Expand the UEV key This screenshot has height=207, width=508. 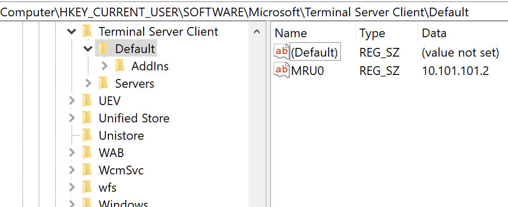tap(72, 101)
